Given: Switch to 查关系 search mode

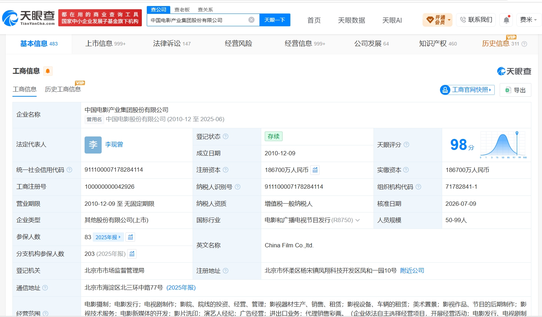Looking at the screenshot, I should (x=205, y=10).
